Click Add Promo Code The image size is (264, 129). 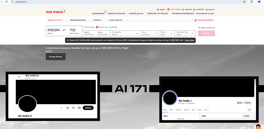[206, 28]
